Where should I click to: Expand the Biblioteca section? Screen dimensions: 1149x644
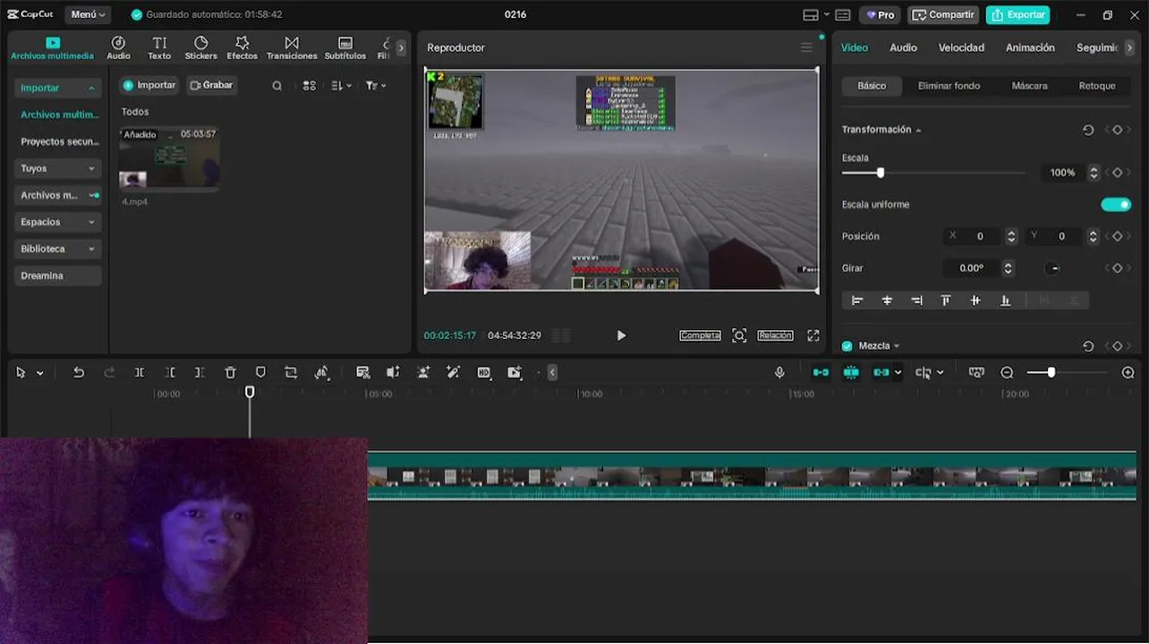pyautogui.click(x=58, y=249)
